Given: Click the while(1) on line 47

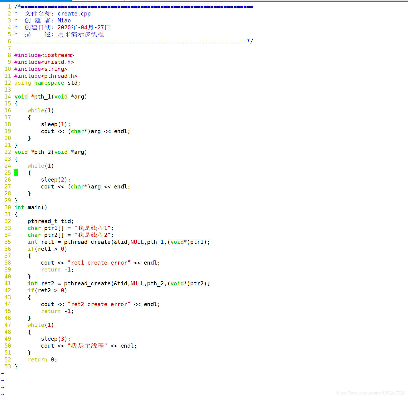Looking at the screenshot, I should point(41,325).
